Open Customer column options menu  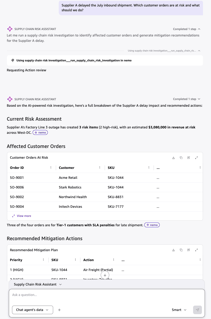(x=100, y=168)
